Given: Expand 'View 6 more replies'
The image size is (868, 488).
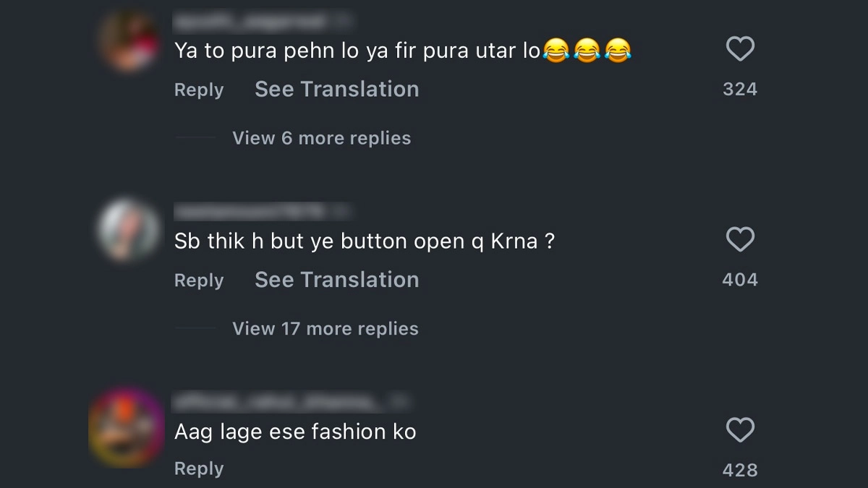Looking at the screenshot, I should pos(321,138).
